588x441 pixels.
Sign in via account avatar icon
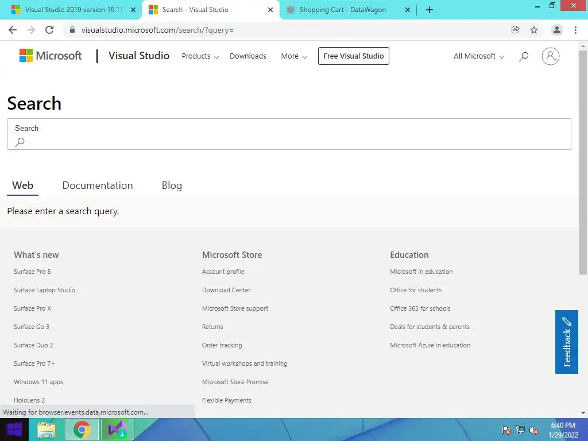[551, 56]
